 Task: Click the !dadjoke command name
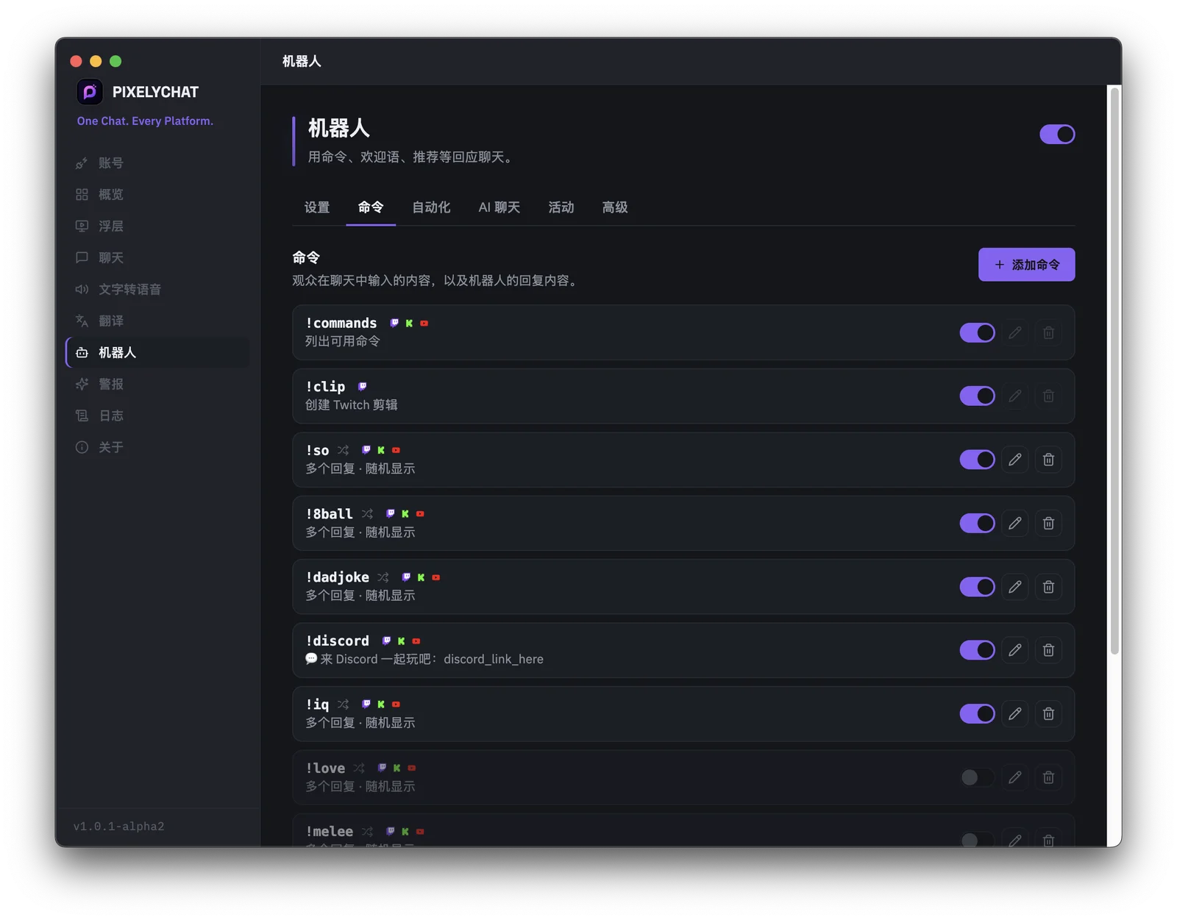(338, 577)
